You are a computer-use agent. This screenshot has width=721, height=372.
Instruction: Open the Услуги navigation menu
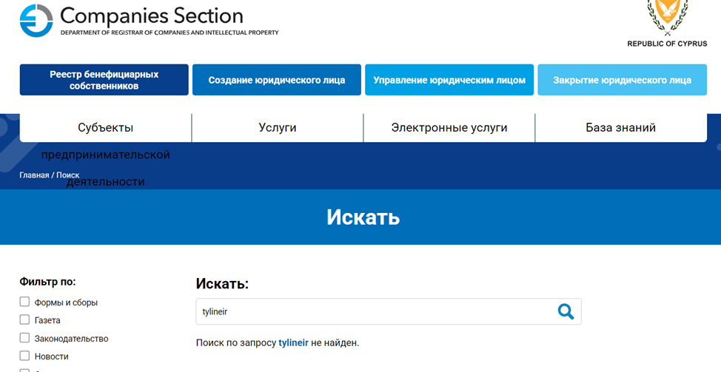click(x=278, y=127)
